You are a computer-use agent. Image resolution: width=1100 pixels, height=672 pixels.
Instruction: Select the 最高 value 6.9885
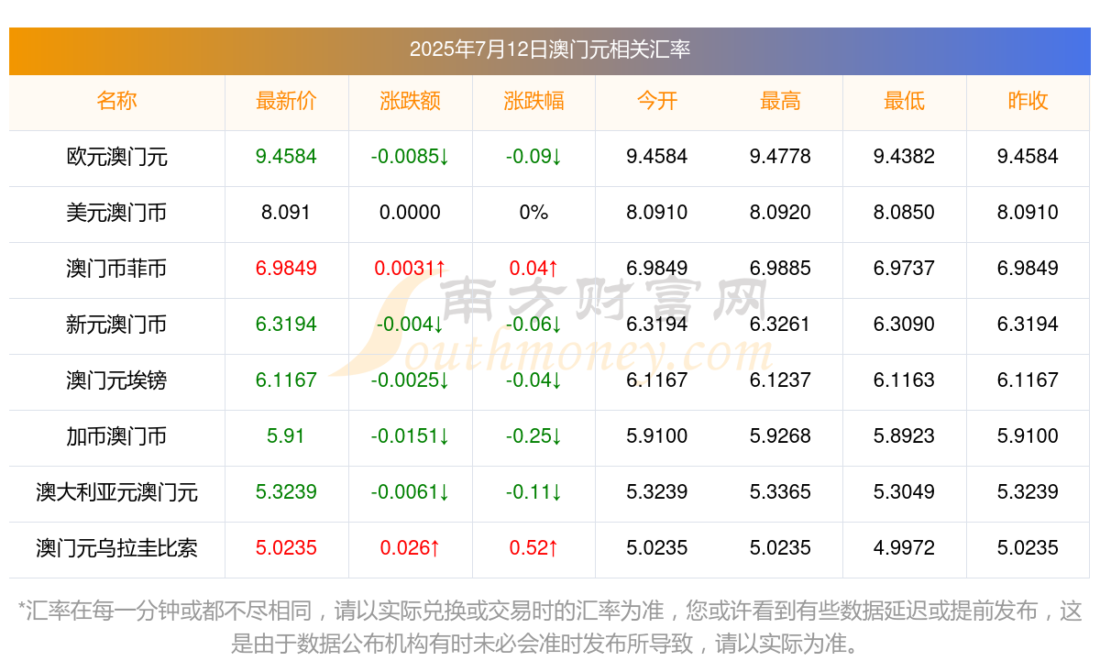pyautogui.click(x=780, y=269)
